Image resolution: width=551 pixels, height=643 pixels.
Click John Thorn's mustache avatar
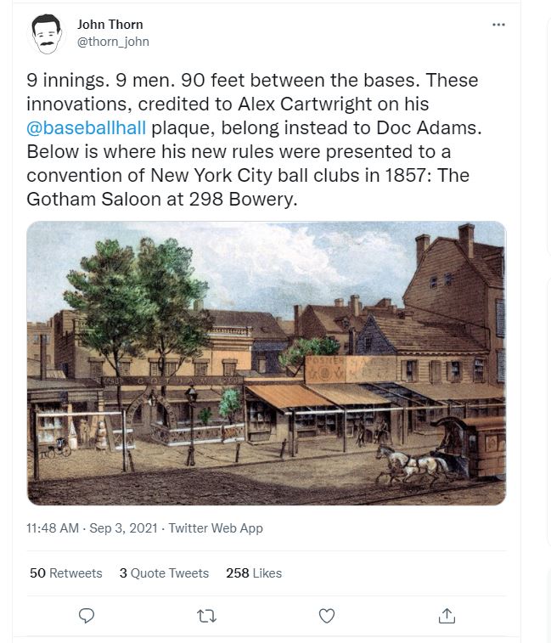(x=48, y=34)
